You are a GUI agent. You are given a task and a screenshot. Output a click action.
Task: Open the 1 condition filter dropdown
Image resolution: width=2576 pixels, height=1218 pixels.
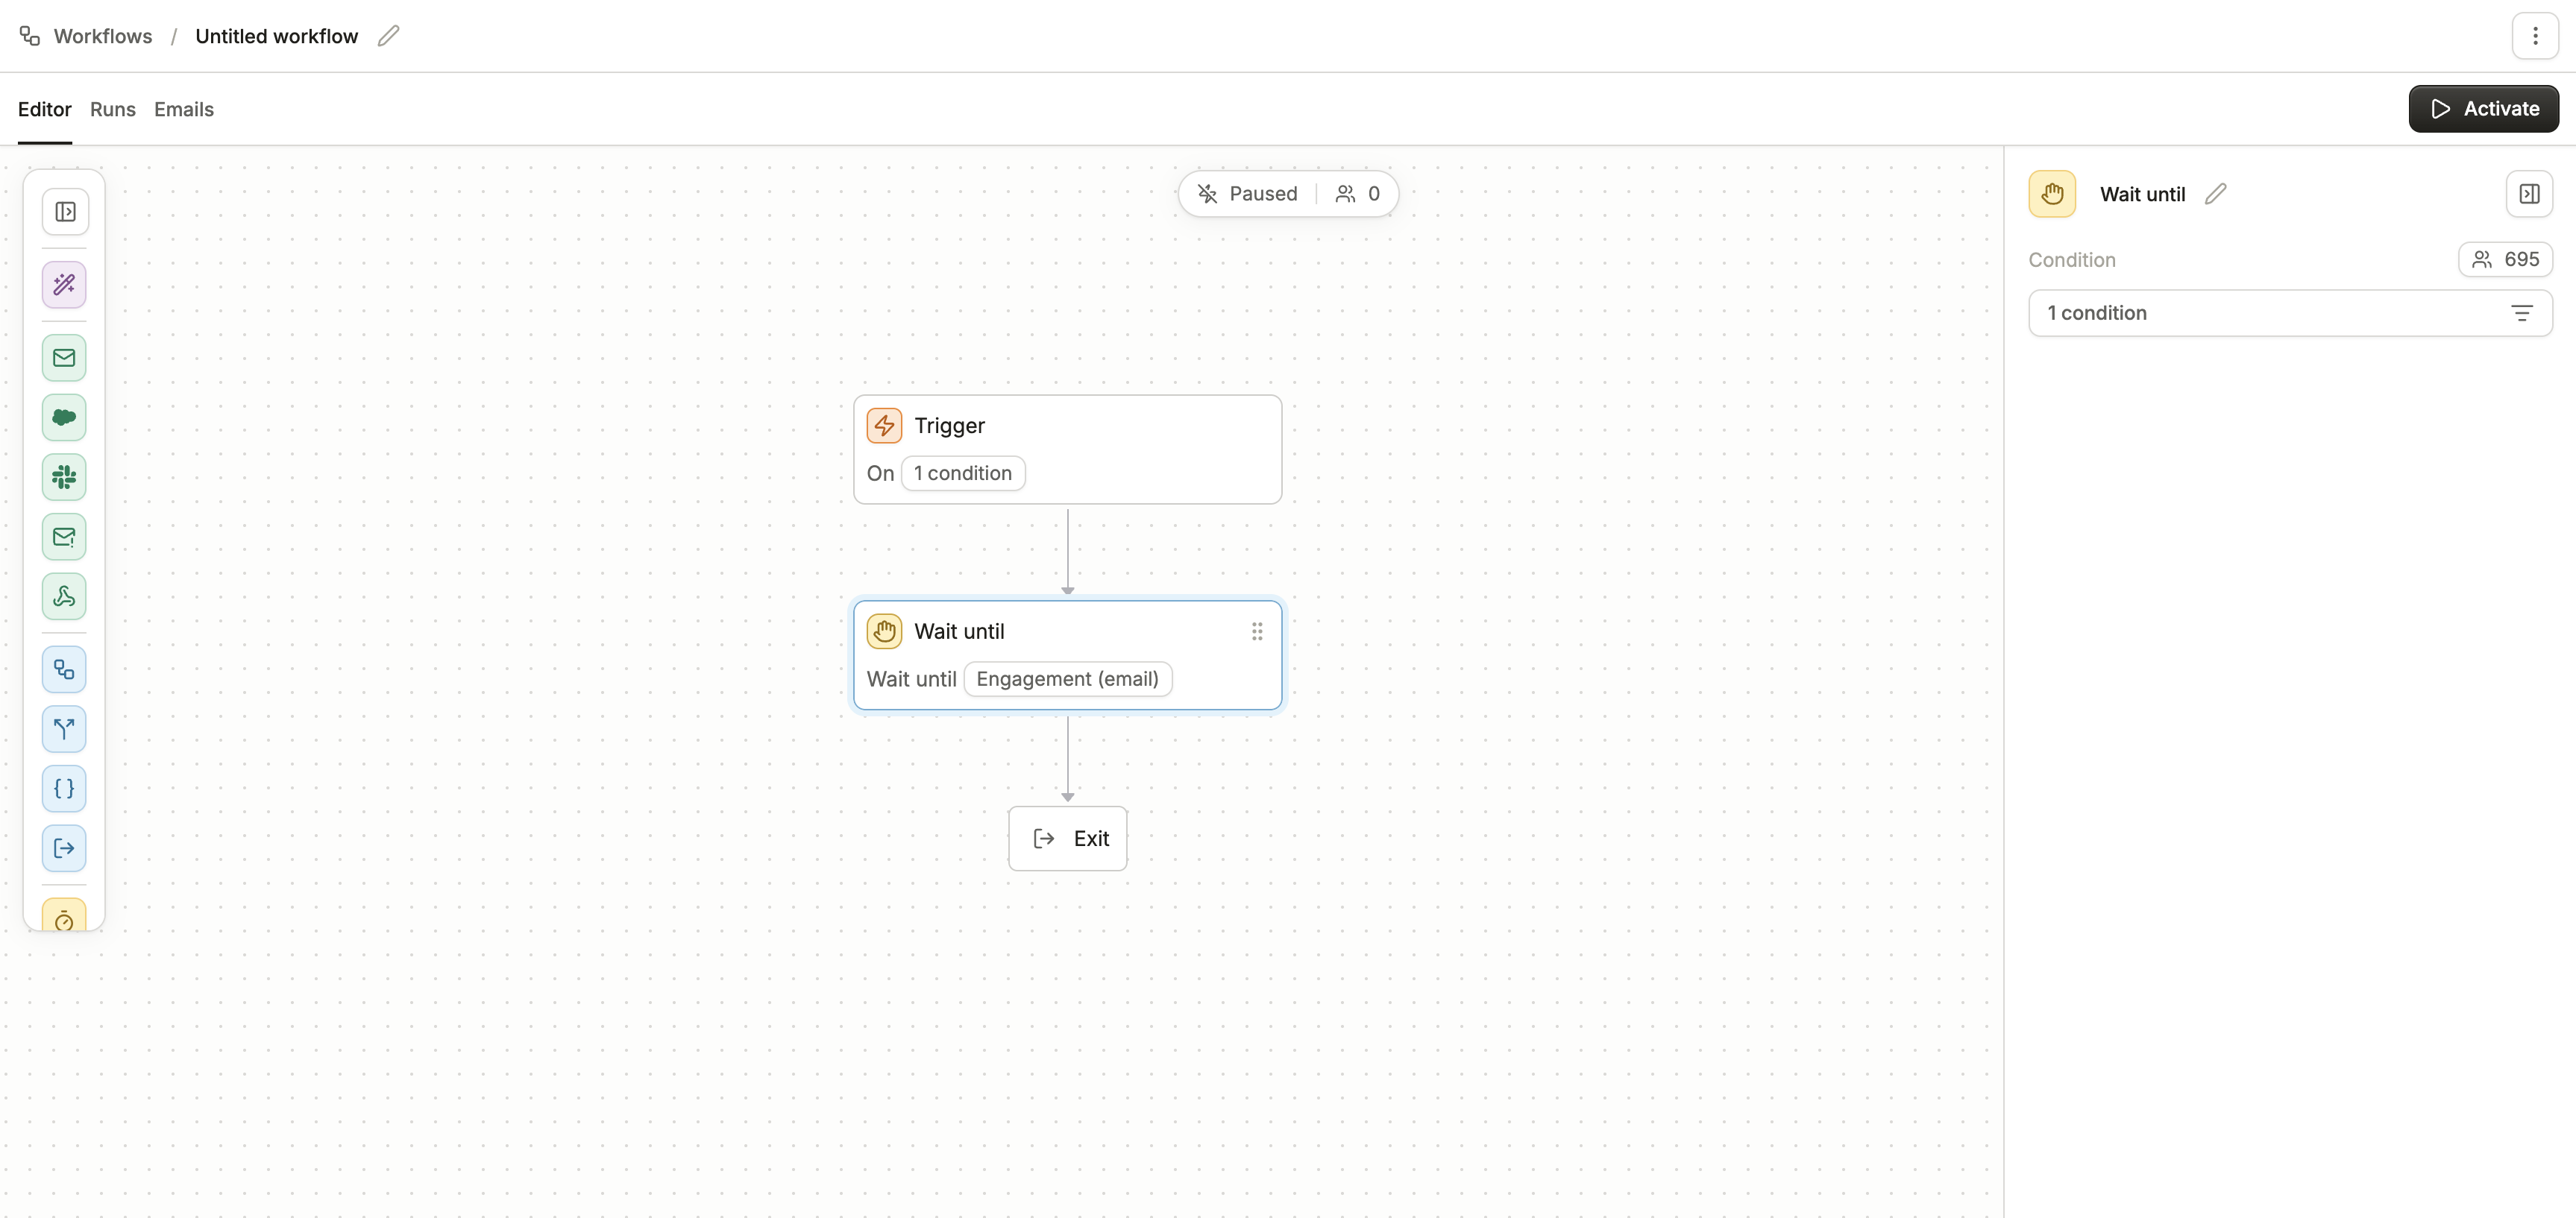click(2289, 313)
